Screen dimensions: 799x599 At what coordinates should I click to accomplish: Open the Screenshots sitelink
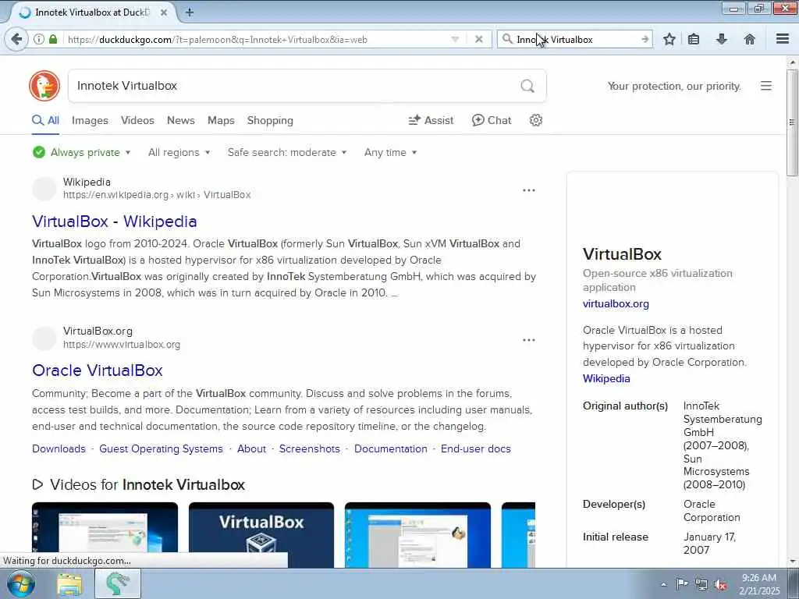point(309,448)
